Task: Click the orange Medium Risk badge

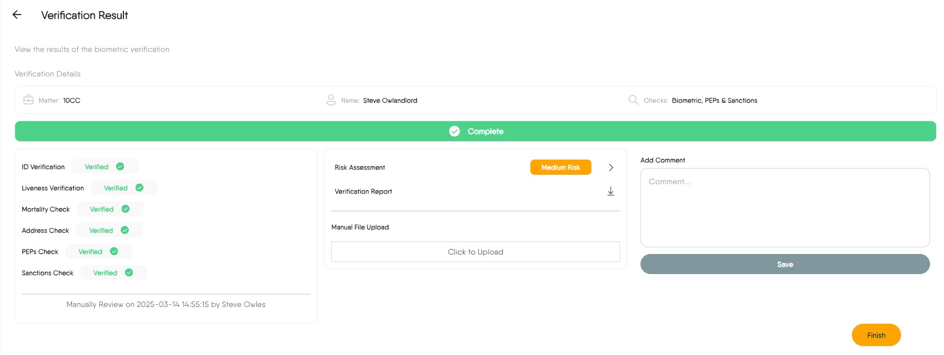Action: 560,167
